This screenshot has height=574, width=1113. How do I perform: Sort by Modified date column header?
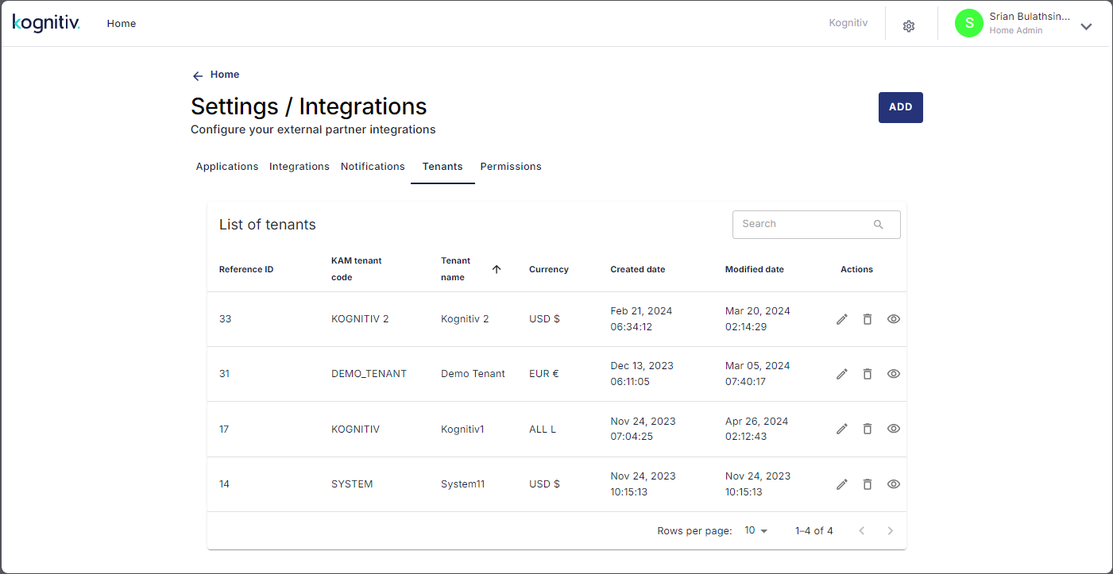[x=755, y=269]
